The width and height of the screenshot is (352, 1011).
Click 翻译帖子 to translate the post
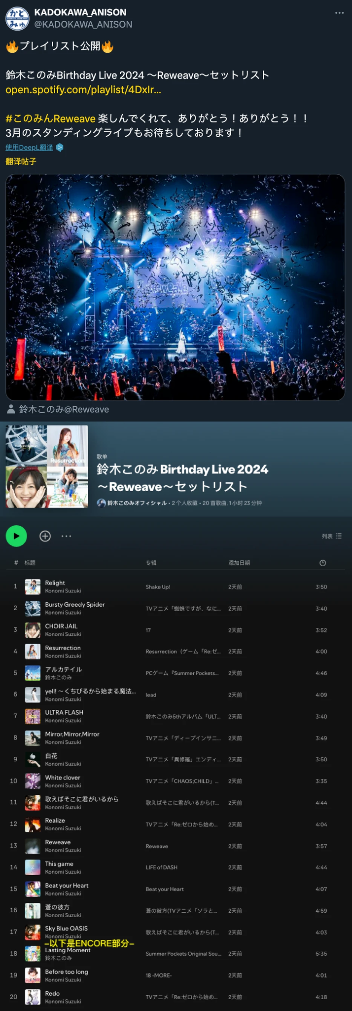click(21, 161)
